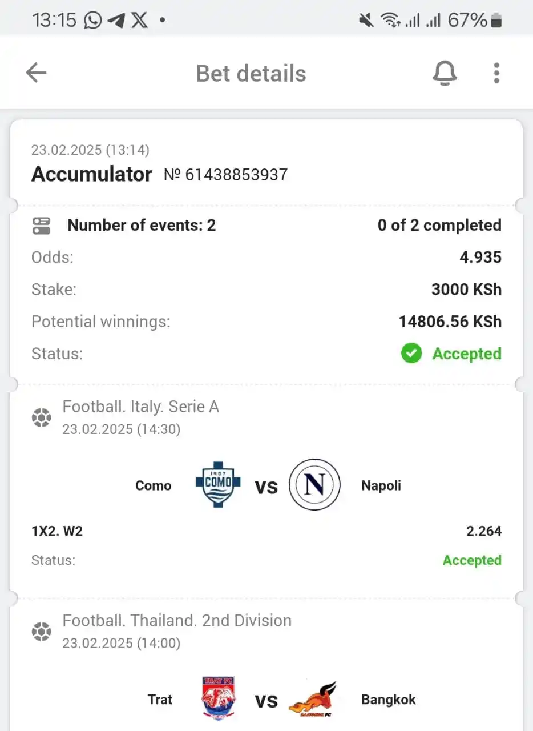The height and width of the screenshot is (731, 533).
Task: Tap the green Accepted checkmark icon
Action: [411, 354]
